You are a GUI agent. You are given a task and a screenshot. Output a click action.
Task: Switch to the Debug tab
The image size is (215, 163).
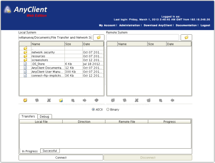tap(45, 117)
